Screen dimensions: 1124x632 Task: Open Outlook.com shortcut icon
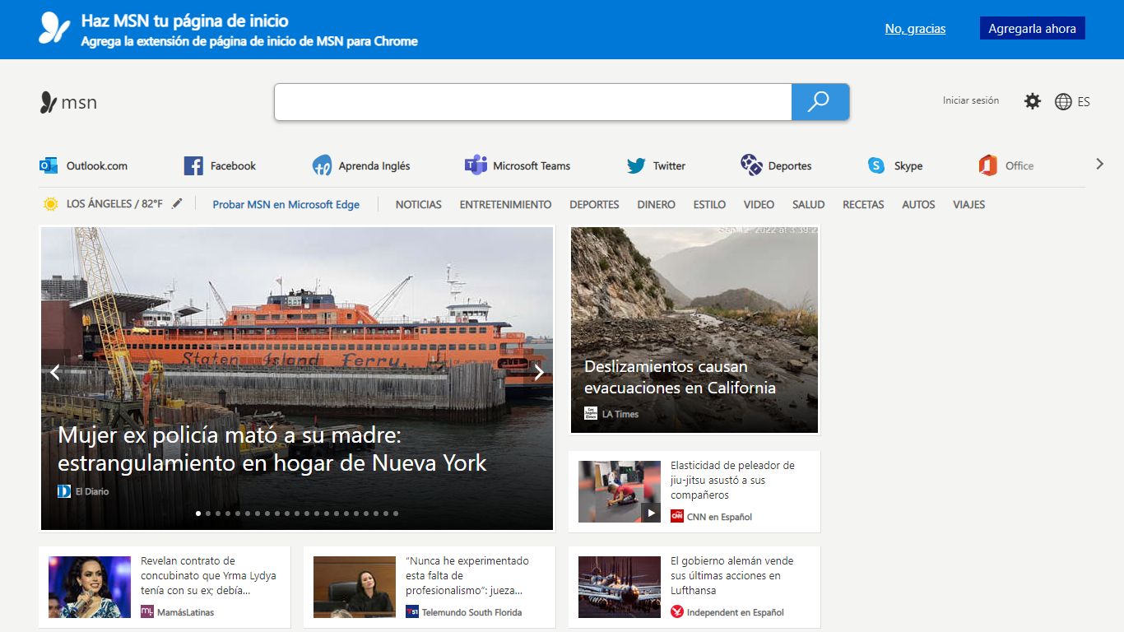(49, 165)
